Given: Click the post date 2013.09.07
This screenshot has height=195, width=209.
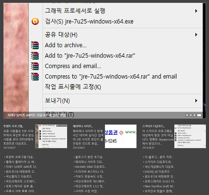Looking at the screenshot, I should click(10, 148).
